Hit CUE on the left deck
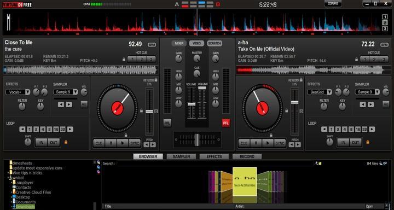The height and width of the screenshot is (210, 394). click(x=99, y=143)
